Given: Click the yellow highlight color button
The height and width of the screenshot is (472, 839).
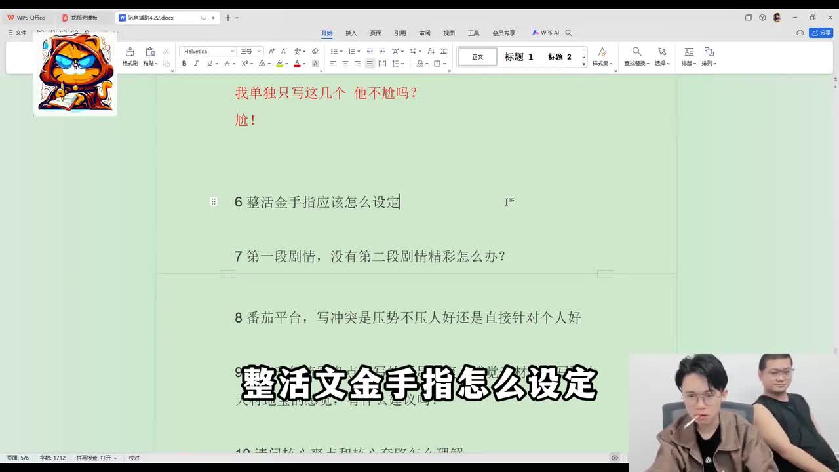Looking at the screenshot, I should (x=280, y=64).
